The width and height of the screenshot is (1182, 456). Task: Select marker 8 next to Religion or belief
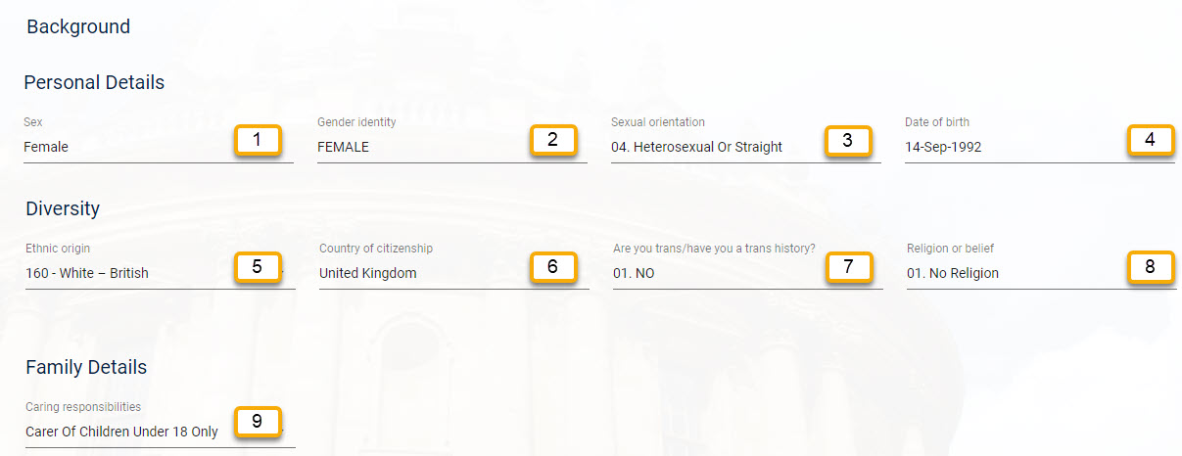[1151, 266]
